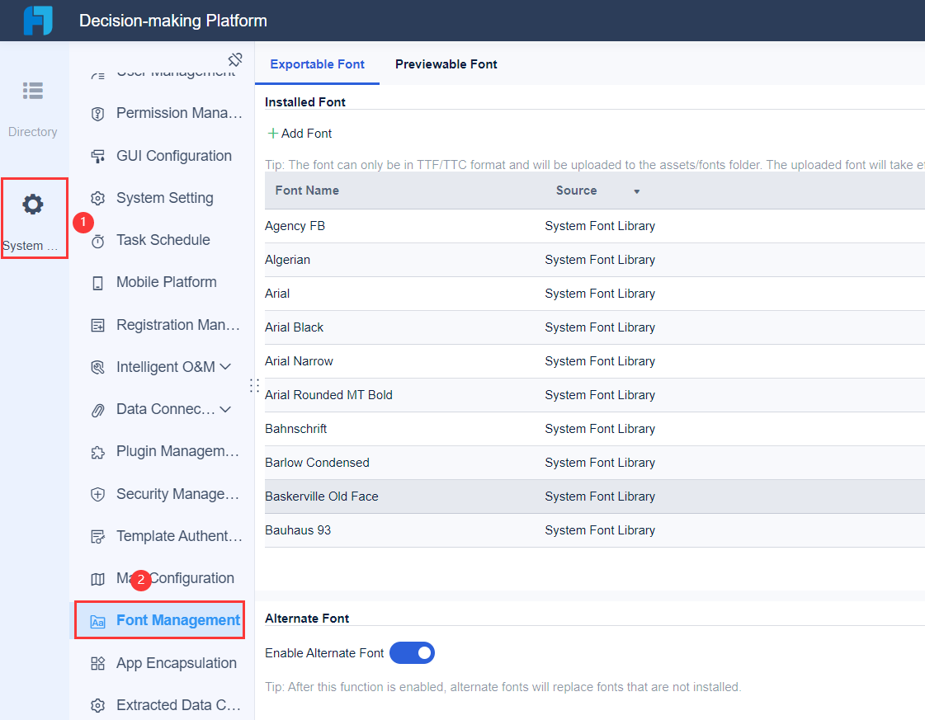
Task: Click the System Setting gear icon
Action: (98, 198)
